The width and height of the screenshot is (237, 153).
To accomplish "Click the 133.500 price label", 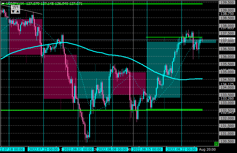I will 227,95.
